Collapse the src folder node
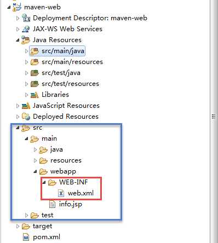 point(18,128)
